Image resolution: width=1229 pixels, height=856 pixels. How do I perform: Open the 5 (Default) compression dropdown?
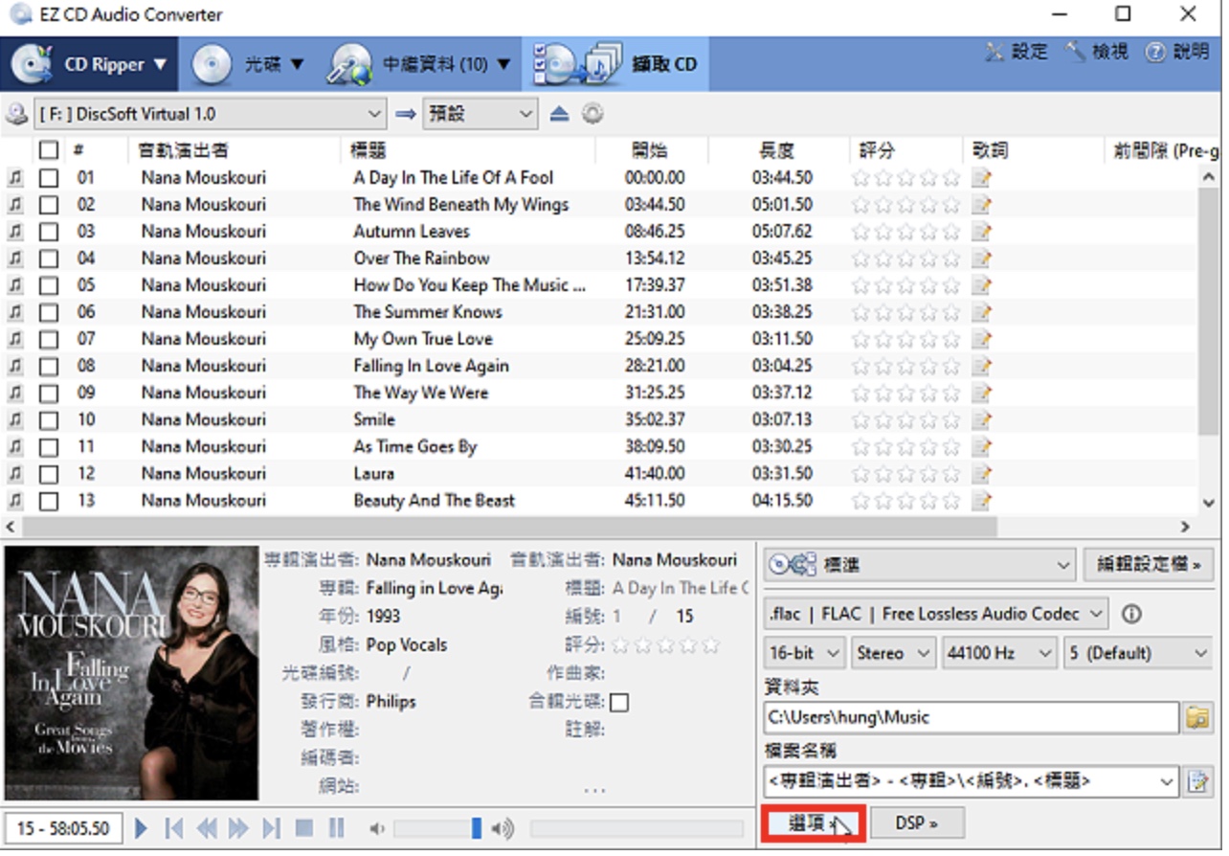tap(1138, 655)
